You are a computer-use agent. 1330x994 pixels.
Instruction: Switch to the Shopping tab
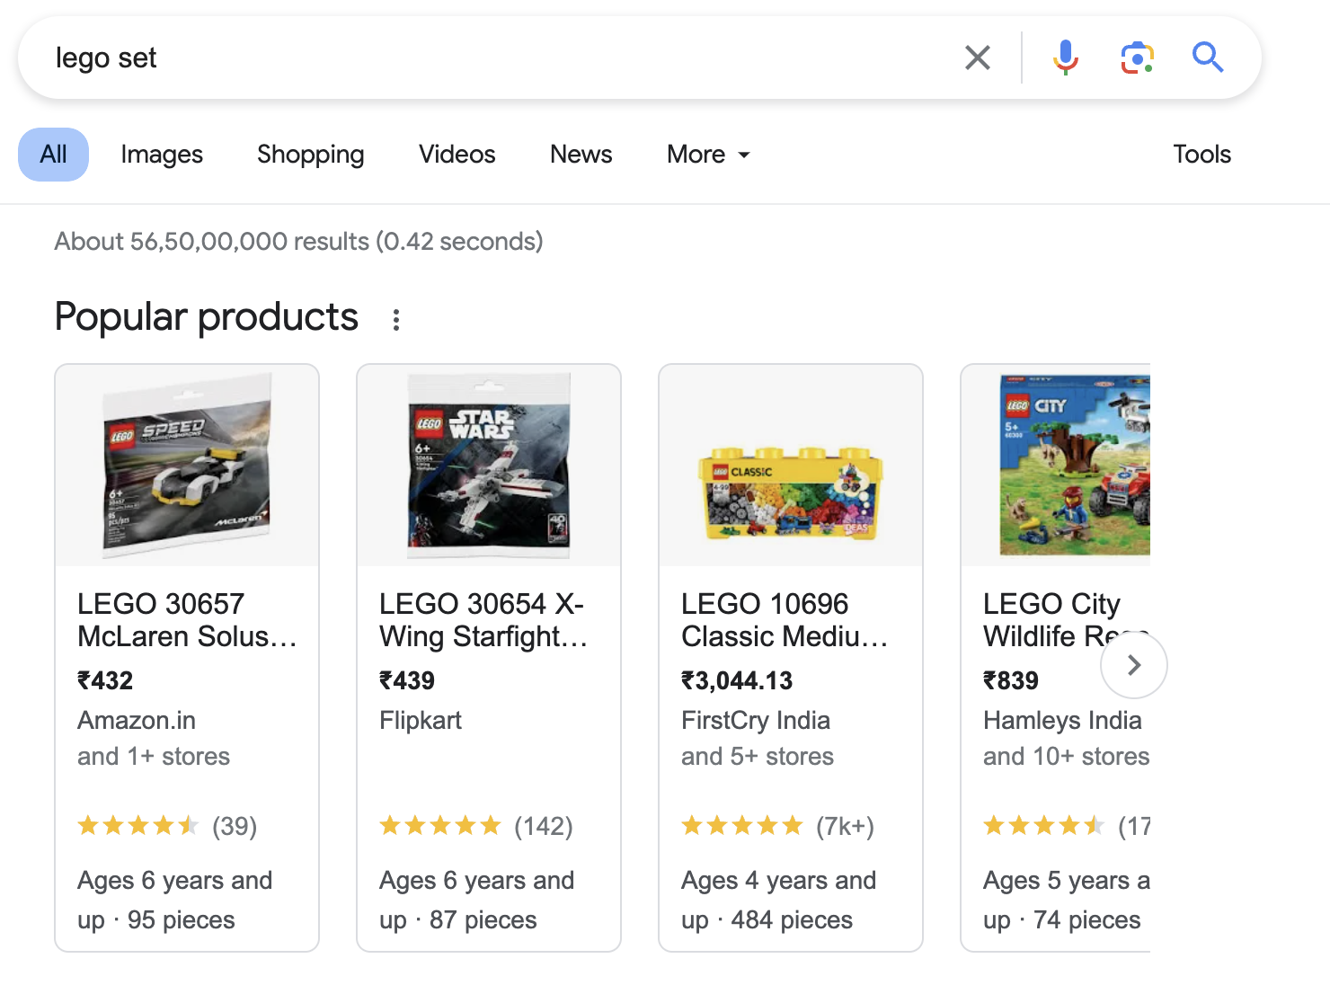(x=310, y=155)
